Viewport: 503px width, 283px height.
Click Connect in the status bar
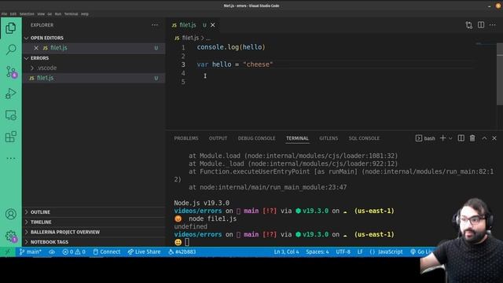(107, 252)
